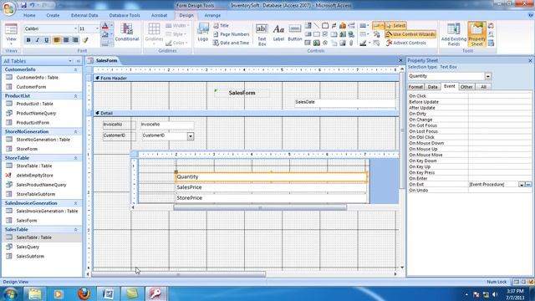Open the Home ribbon tab
This screenshot has height=301, width=535.
click(x=29, y=15)
